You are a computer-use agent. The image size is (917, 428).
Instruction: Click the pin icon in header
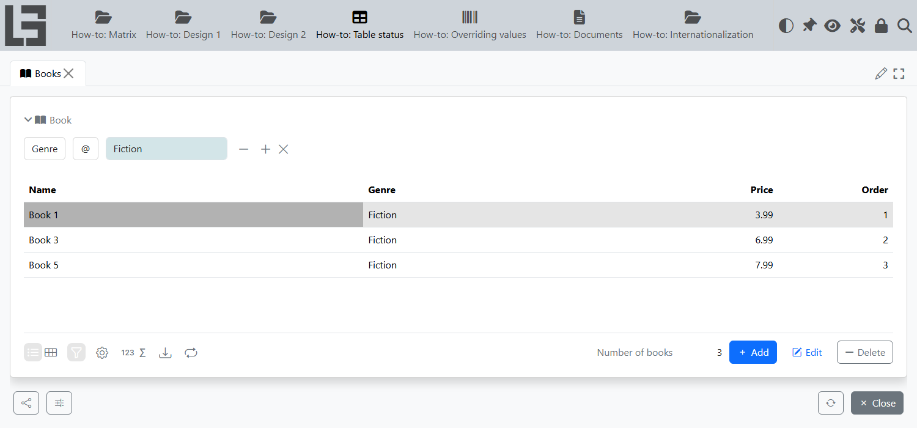(x=809, y=26)
